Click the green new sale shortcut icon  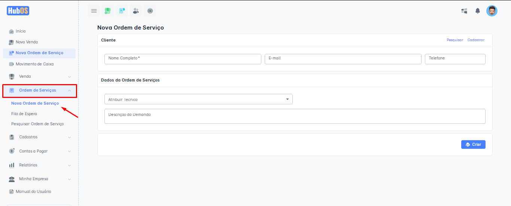coord(107,11)
